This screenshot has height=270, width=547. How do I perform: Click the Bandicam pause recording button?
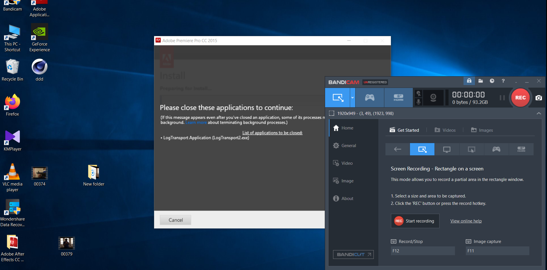(502, 98)
